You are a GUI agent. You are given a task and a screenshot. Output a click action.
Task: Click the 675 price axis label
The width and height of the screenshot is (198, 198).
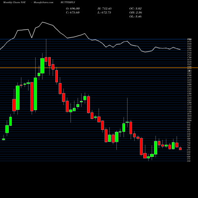(188, 150)
